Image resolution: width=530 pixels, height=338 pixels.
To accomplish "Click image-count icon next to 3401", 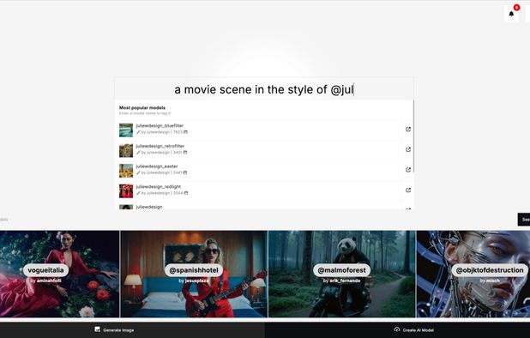I will [185, 153].
